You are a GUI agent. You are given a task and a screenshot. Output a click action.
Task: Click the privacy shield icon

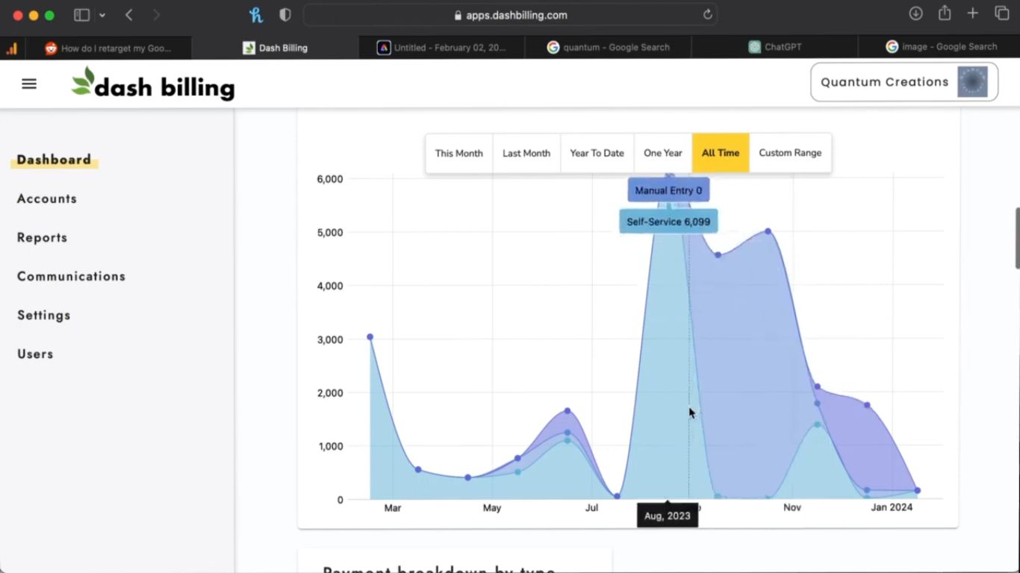(x=284, y=15)
